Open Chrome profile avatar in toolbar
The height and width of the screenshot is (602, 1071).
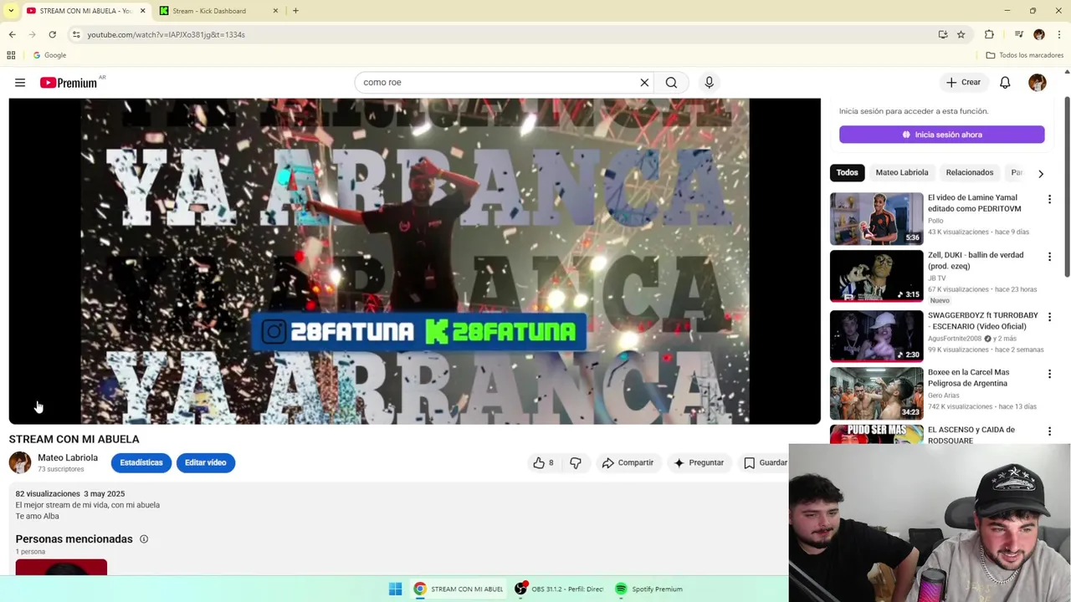coord(1039,34)
